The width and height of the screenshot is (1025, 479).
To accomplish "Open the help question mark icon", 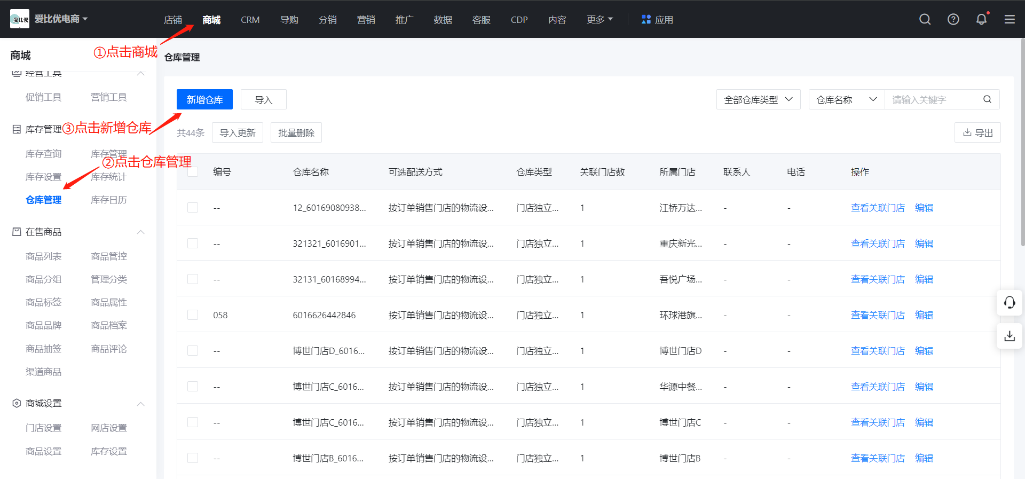I will tap(953, 19).
